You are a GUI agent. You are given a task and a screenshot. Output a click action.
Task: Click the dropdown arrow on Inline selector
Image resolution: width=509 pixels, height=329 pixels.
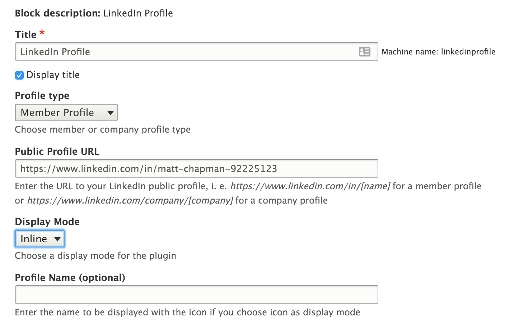[x=57, y=239]
